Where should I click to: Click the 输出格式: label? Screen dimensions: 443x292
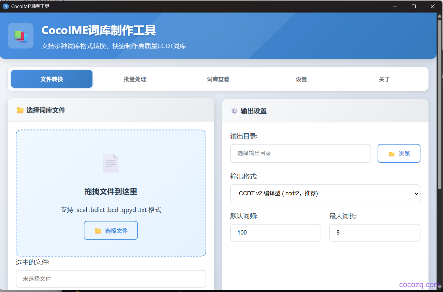(244, 176)
